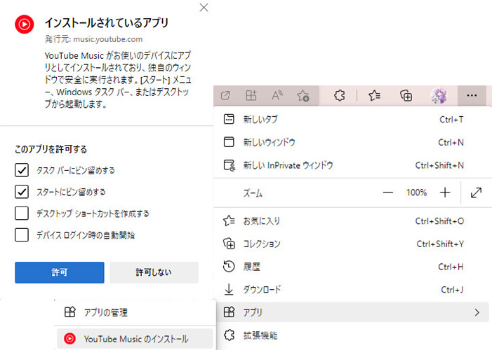
Task: Uncheck スタートにピン留めする checkbox
Action: pos(22,192)
